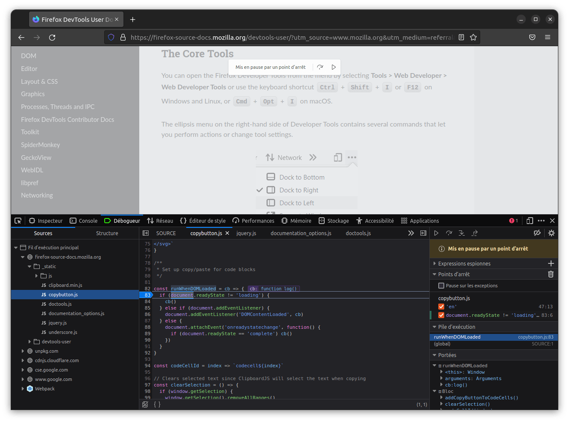Click Firefox DevTools Contributor Docs link
Screen dimensions: 569x422
67,119
